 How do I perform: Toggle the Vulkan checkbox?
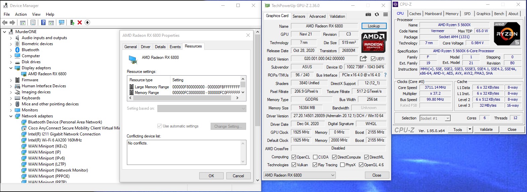294,165
